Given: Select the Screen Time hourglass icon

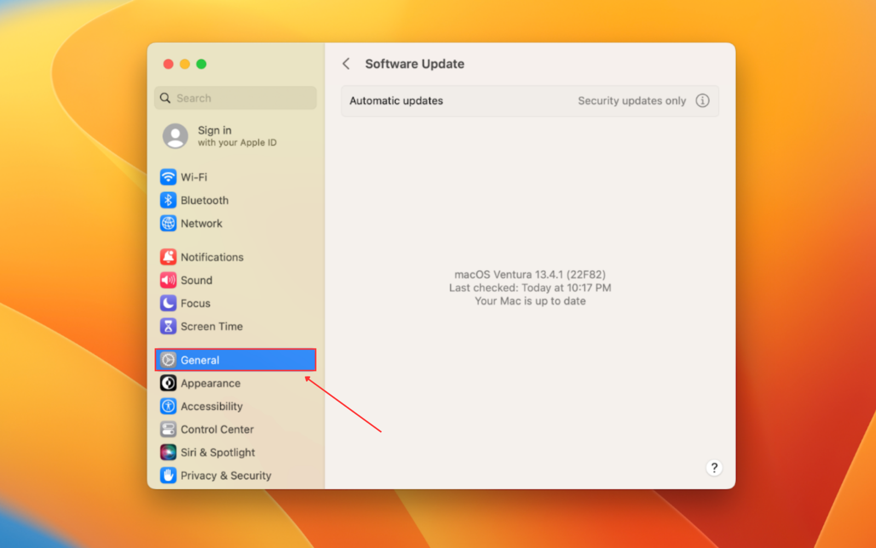Looking at the screenshot, I should [x=168, y=326].
